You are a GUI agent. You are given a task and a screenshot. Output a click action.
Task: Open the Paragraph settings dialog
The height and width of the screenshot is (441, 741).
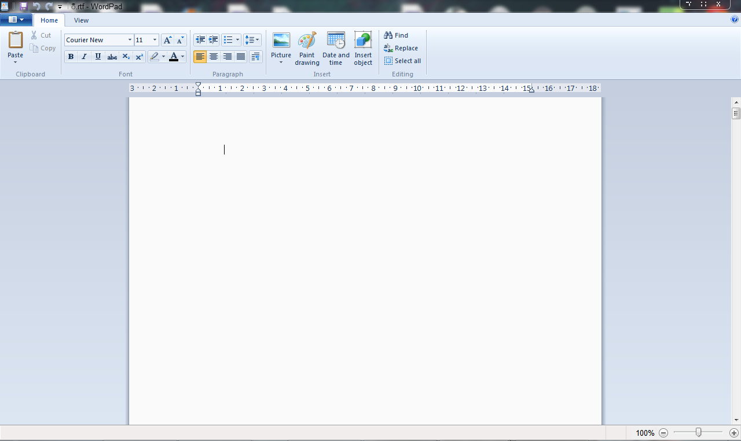coord(256,57)
